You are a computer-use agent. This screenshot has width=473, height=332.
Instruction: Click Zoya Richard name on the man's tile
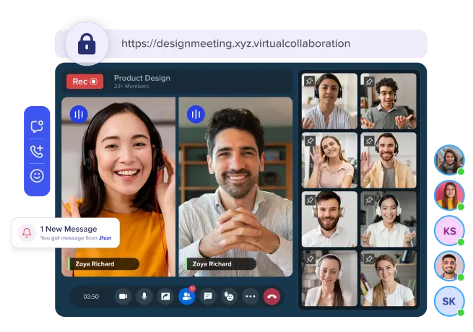(x=212, y=264)
